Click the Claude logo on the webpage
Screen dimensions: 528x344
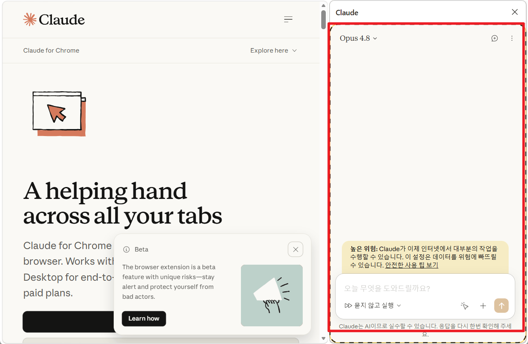(x=54, y=19)
